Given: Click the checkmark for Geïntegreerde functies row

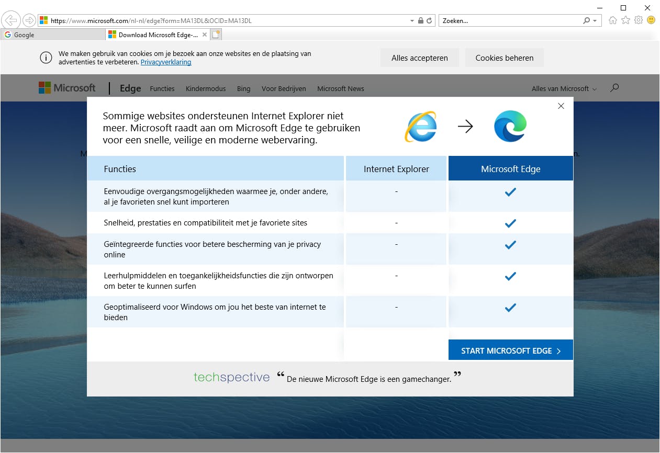Looking at the screenshot, I should click(x=510, y=244).
